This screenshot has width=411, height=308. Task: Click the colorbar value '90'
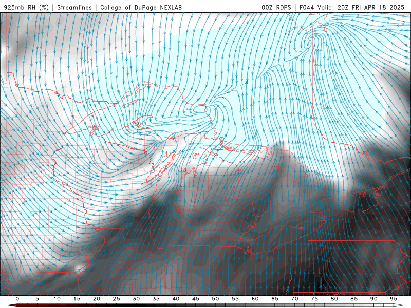pos(374,299)
